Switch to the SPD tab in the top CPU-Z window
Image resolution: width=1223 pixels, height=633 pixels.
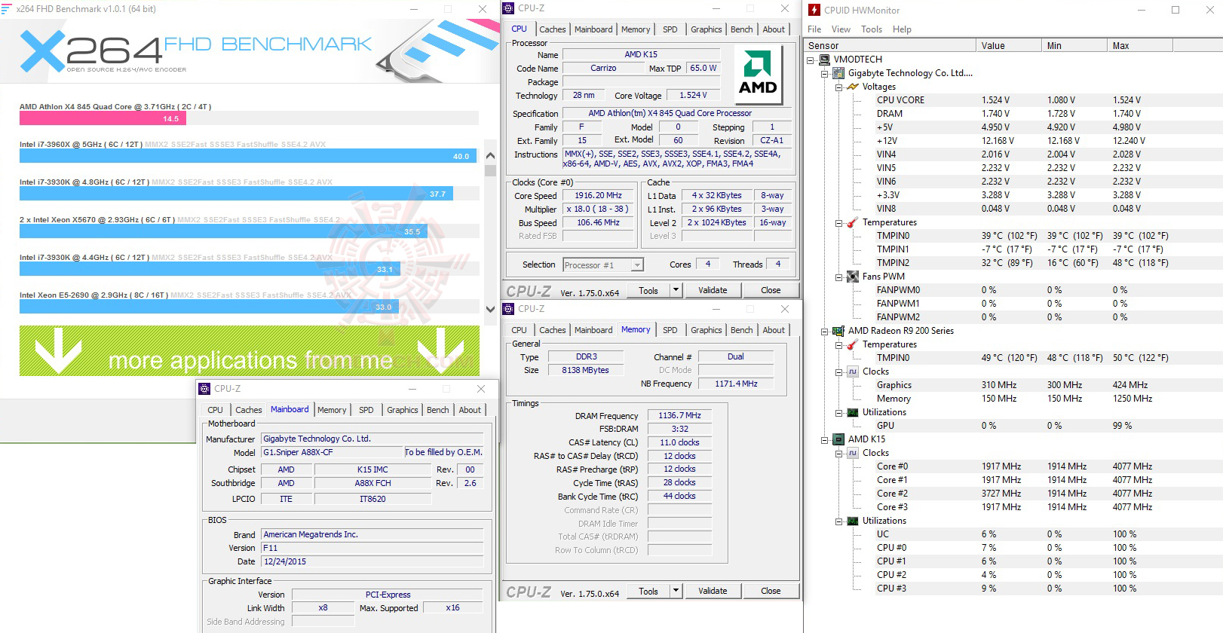click(670, 29)
